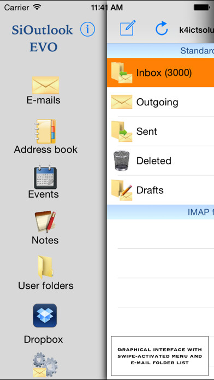Tap the Carrier status bar label
214x380 pixels.
17,8
